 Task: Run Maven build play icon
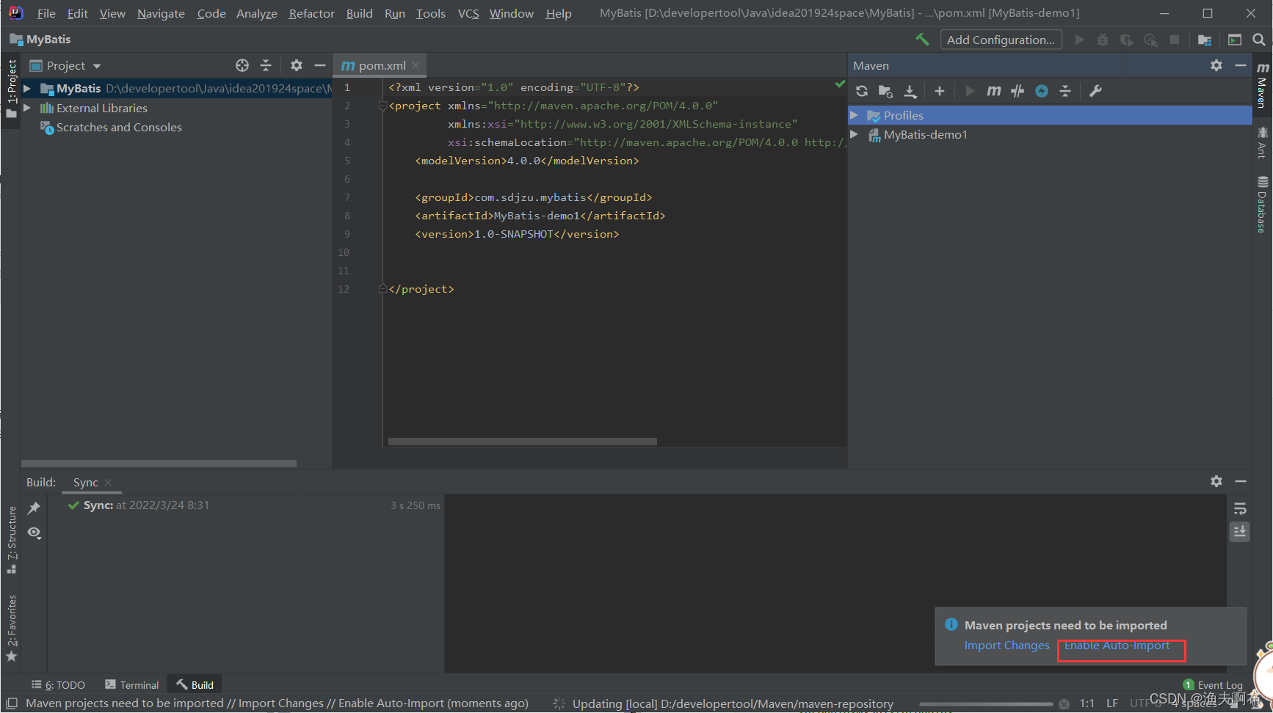point(970,91)
